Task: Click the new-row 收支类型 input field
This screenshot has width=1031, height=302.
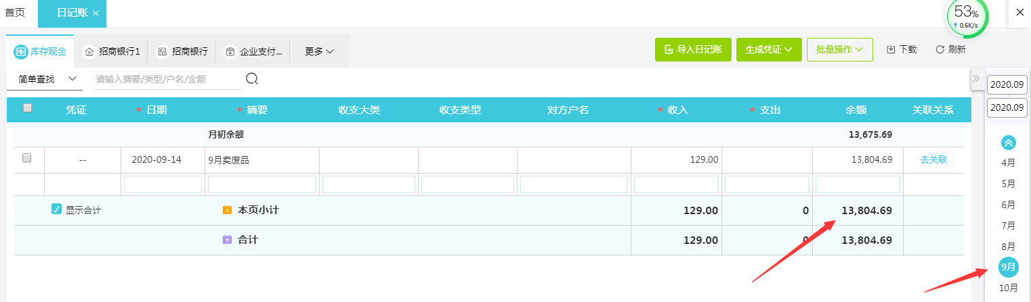Action: [x=467, y=184]
